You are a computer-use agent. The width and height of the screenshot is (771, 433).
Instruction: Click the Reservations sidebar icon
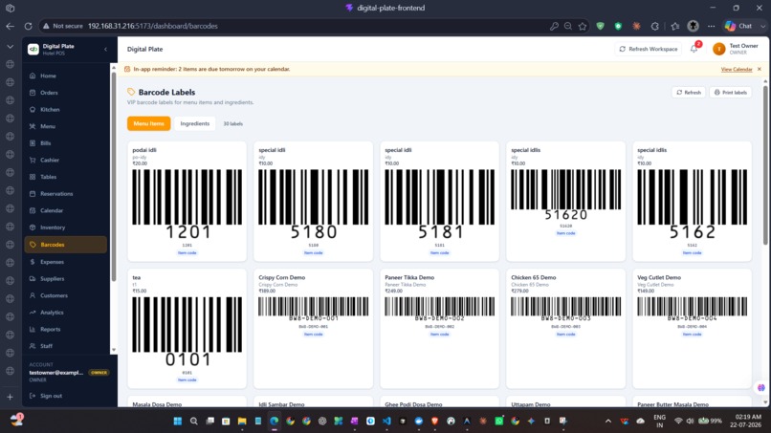coord(33,194)
